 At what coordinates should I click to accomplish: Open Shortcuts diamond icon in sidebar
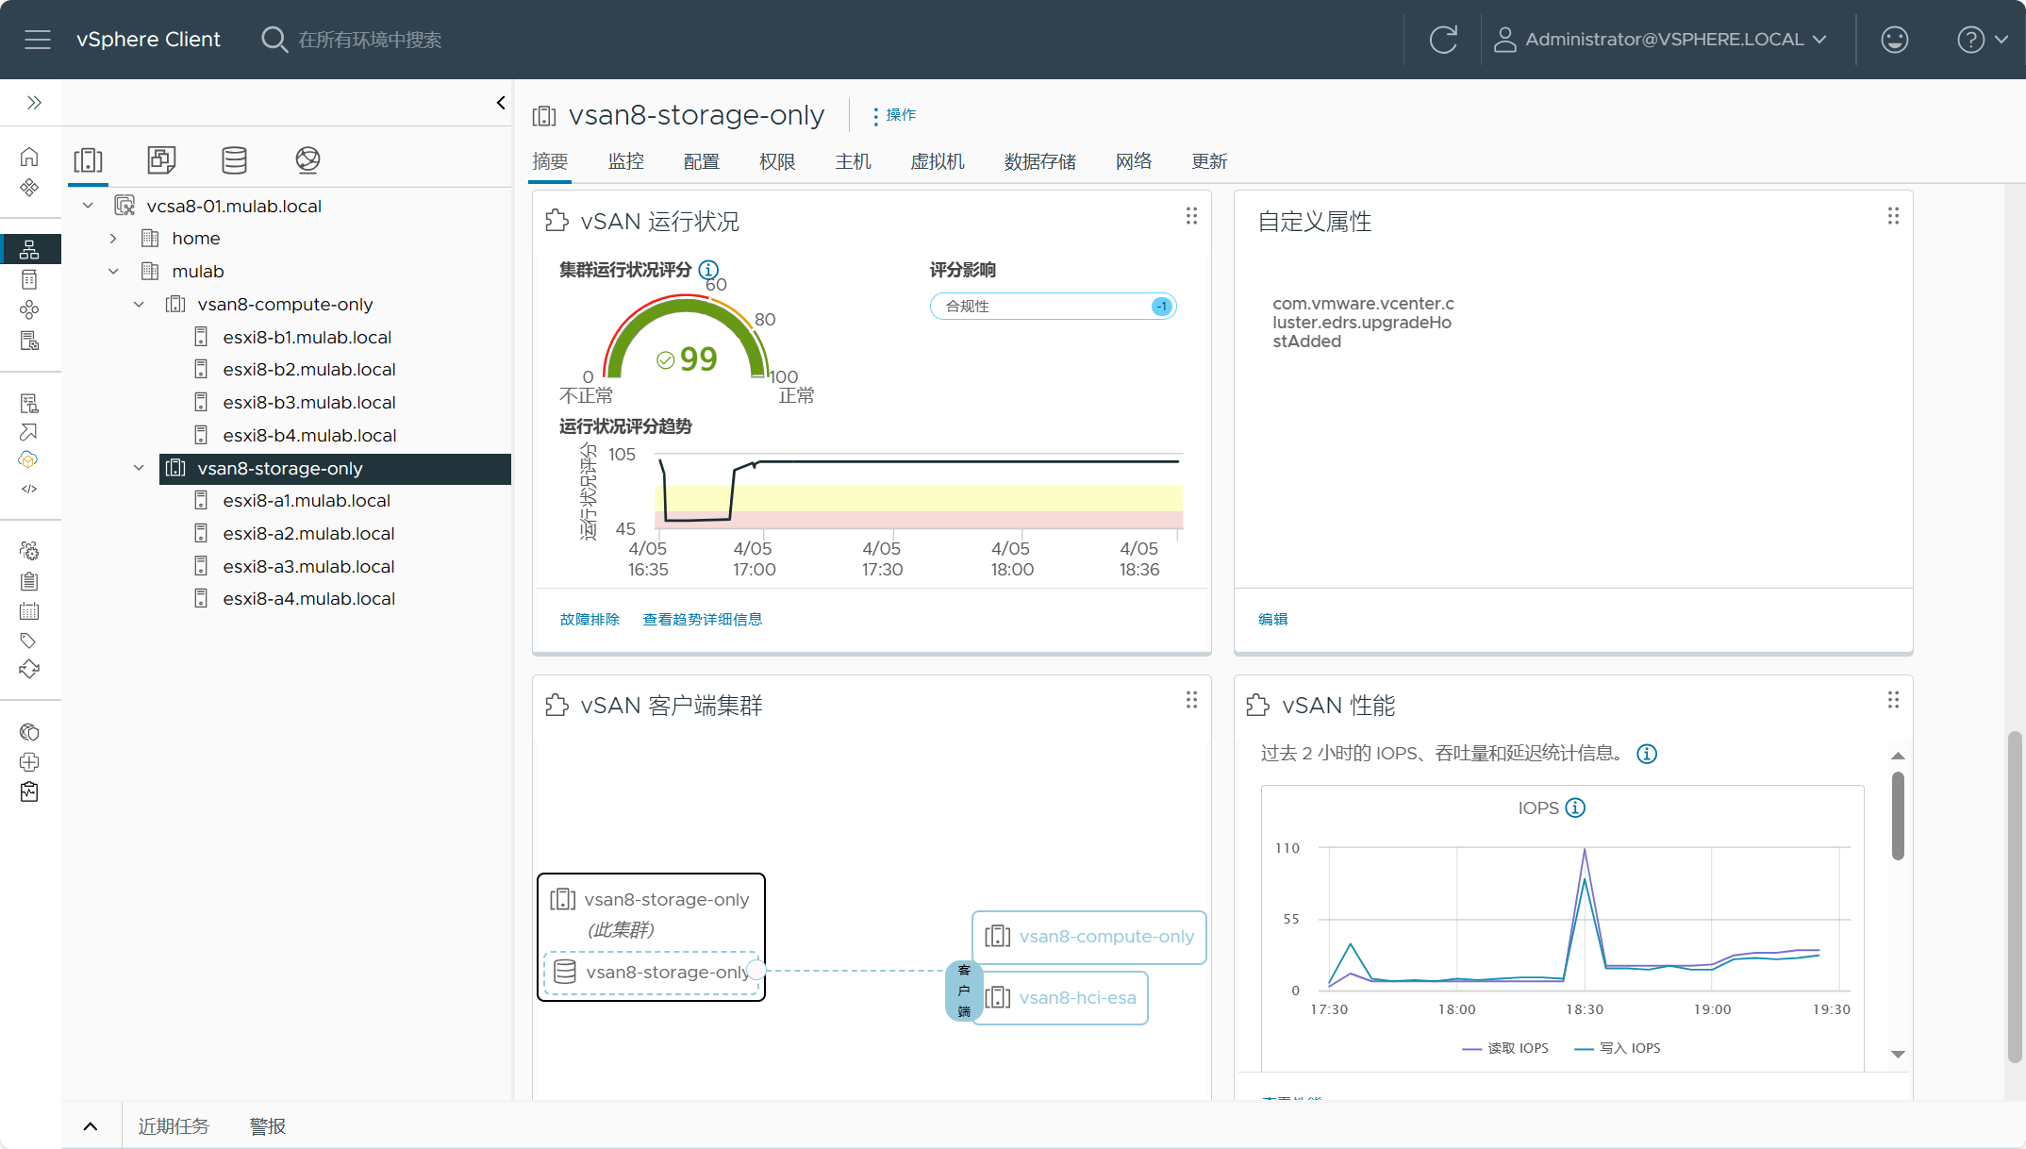[x=29, y=187]
